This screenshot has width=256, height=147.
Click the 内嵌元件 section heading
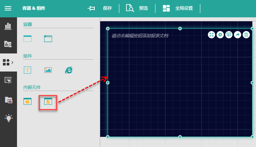pyautogui.click(x=32, y=87)
